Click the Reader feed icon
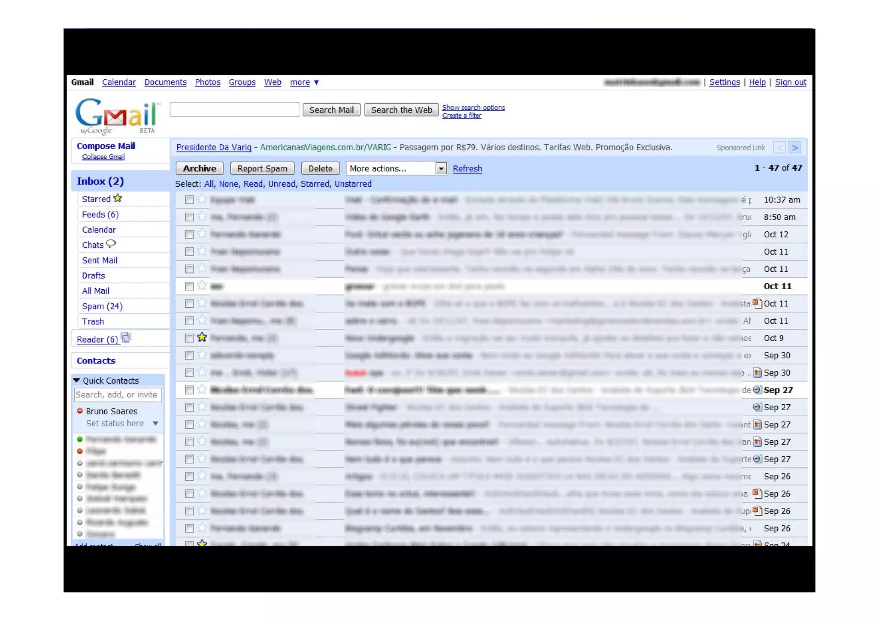Screen dimensions: 879x621 [126, 338]
